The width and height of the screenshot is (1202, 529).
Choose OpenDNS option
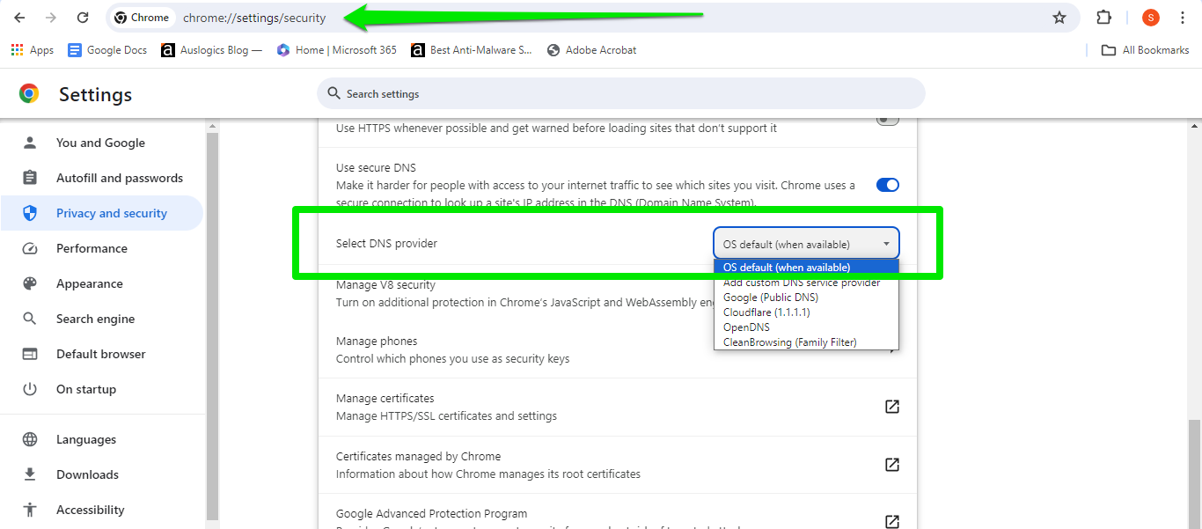point(806,327)
